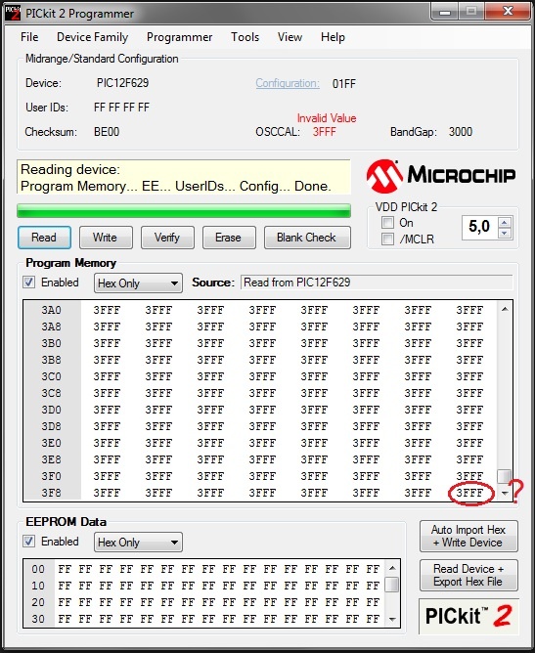Click EEPROM data scrollbar down arrow
This screenshot has height=653, width=535.
(392, 619)
